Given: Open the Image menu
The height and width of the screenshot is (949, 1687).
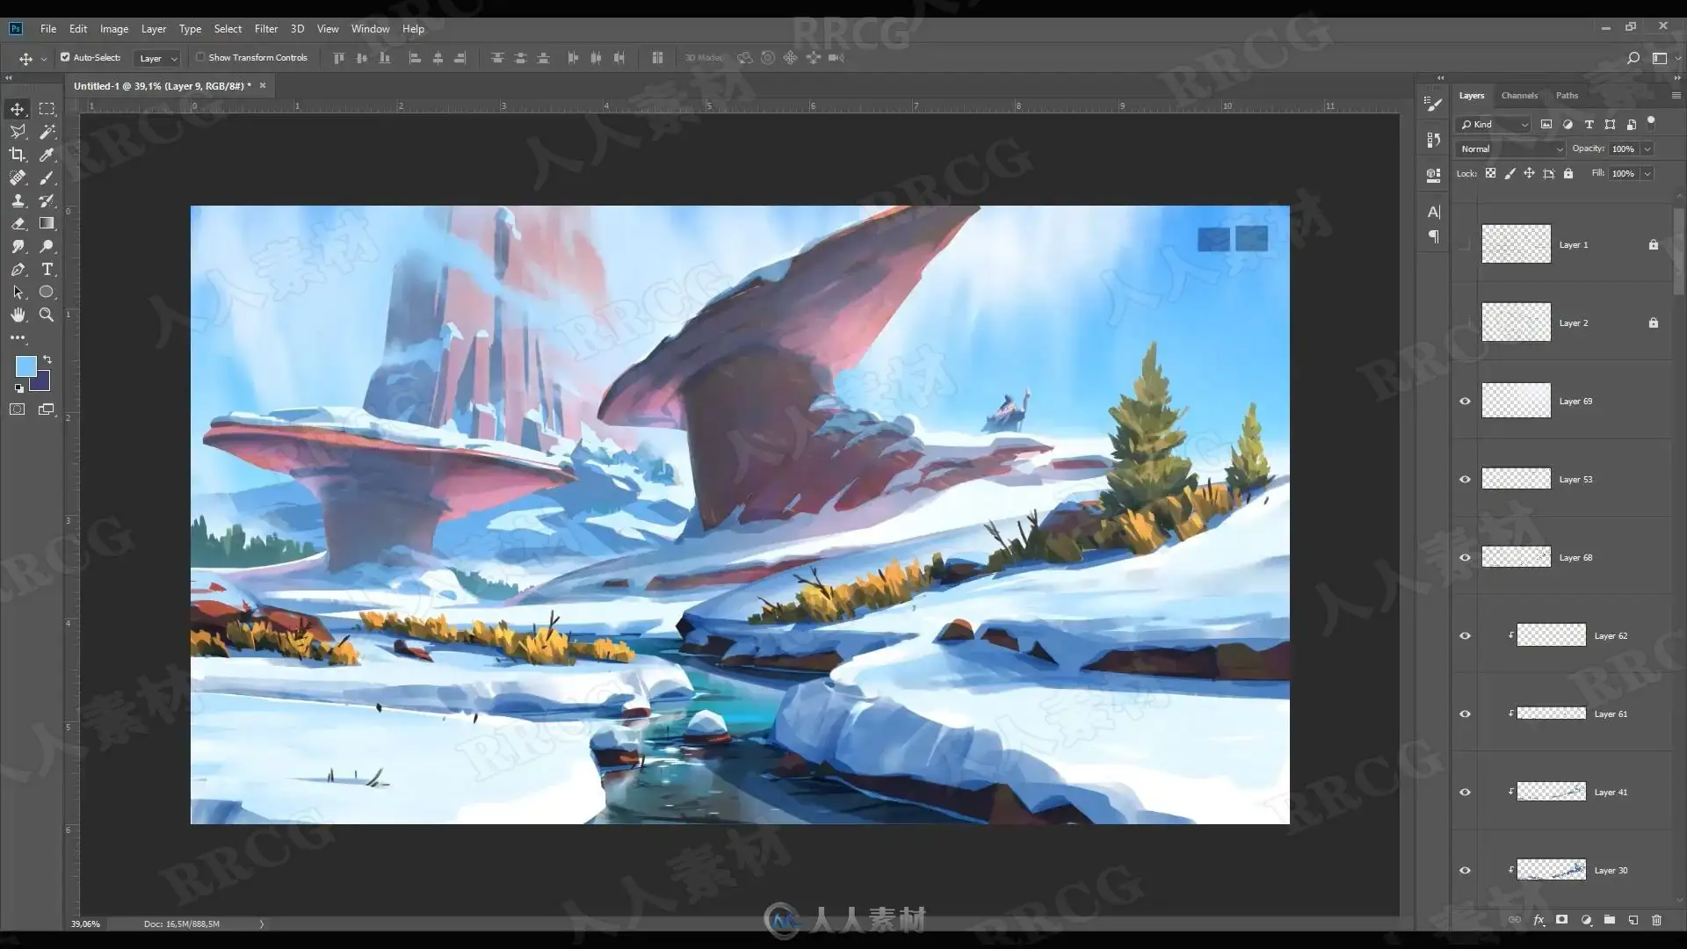Looking at the screenshot, I should [x=114, y=29].
